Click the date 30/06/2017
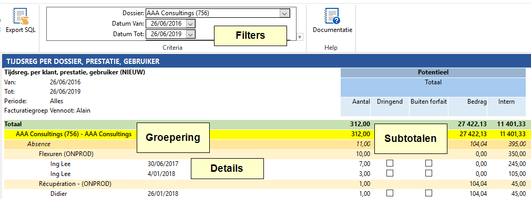531x199 pixels. (163, 164)
